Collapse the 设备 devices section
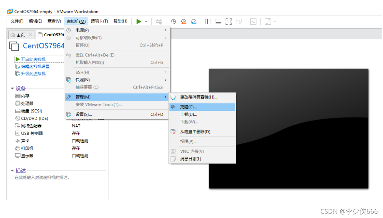The height and width of the screenshot is (218, 383). coord(12,89)
